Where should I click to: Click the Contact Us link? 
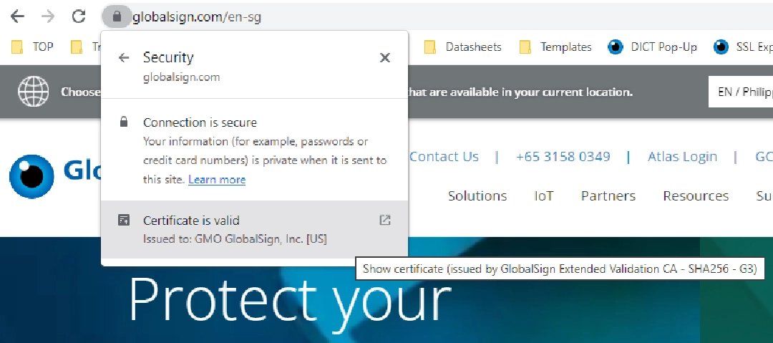pos(444,157)
